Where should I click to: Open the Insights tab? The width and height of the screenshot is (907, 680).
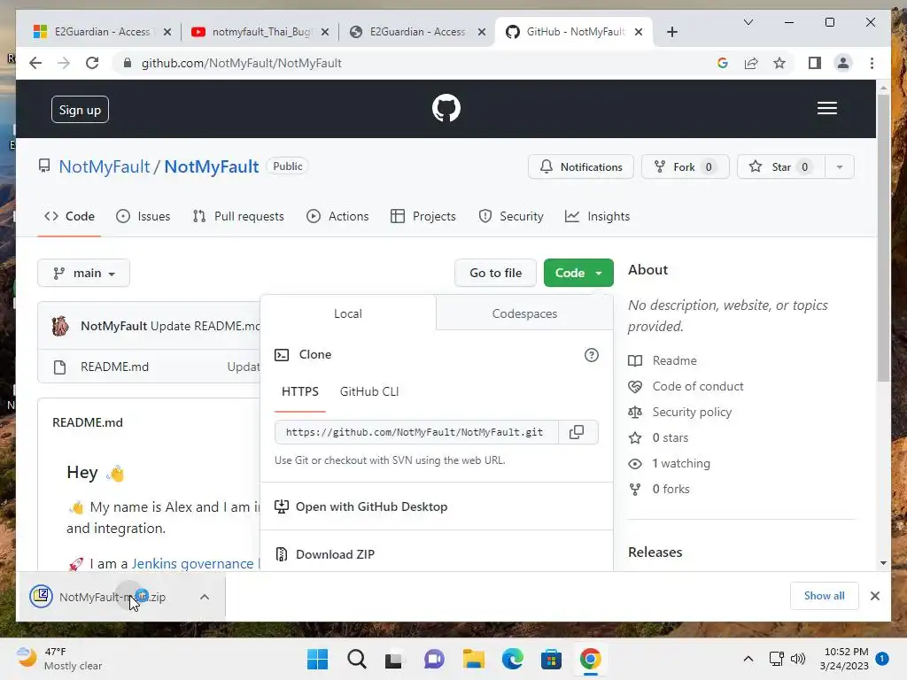[x=598, y=216]
